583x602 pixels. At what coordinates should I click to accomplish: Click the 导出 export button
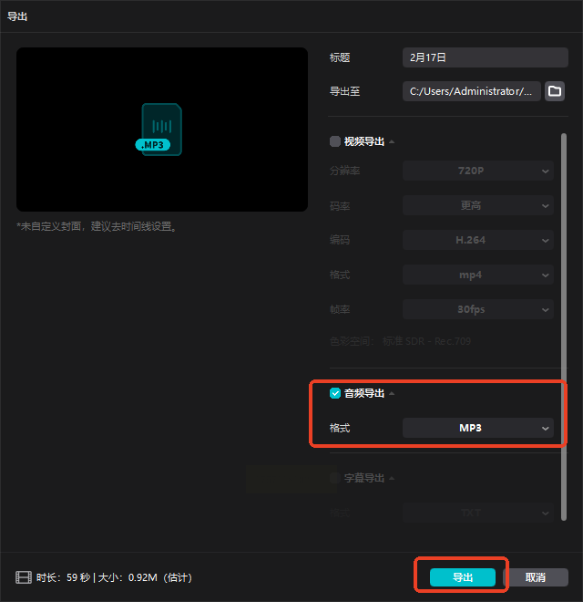[x=463, y=577]
